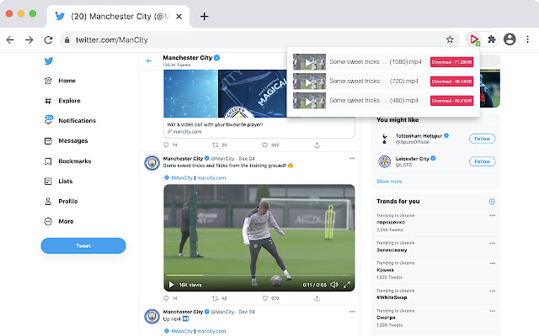Expand the video to fullscreen
Screen dimensions: 539x336
(x=347, y=285)
